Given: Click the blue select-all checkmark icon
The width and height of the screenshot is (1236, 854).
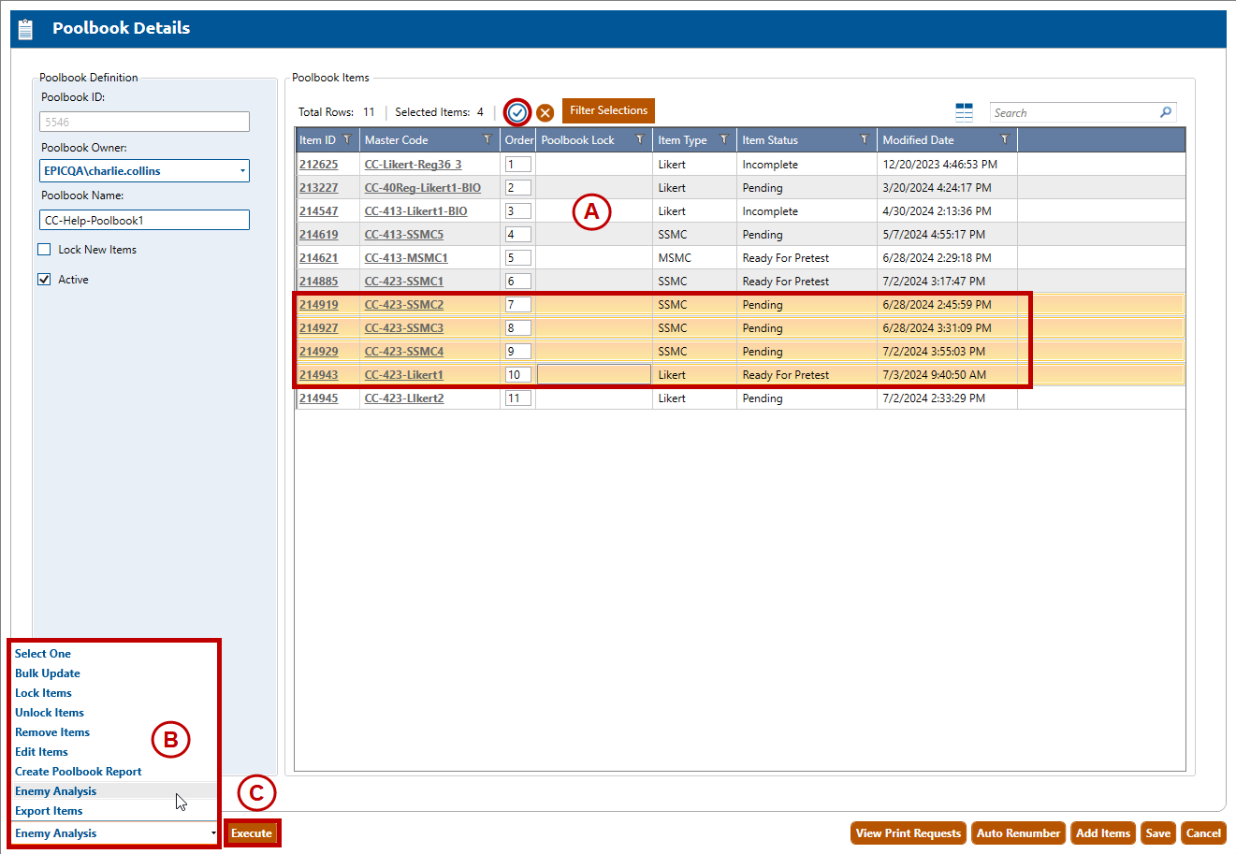Looking at the screenshot, I should tap(517, 112).
